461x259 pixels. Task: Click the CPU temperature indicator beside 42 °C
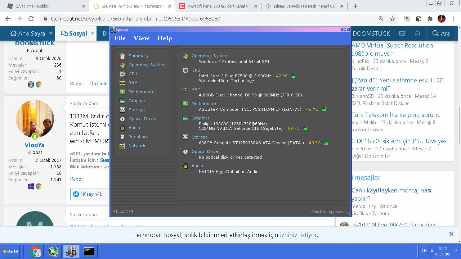tap(294, 76)
